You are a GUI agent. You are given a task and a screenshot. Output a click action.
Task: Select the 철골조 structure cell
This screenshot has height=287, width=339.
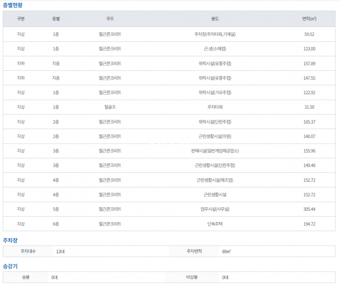click(x=110, y=107)
